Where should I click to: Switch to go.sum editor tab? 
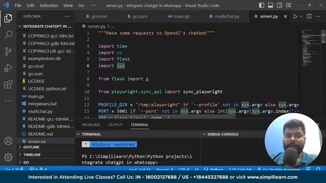pyautogui.click(x=137, y=16)
